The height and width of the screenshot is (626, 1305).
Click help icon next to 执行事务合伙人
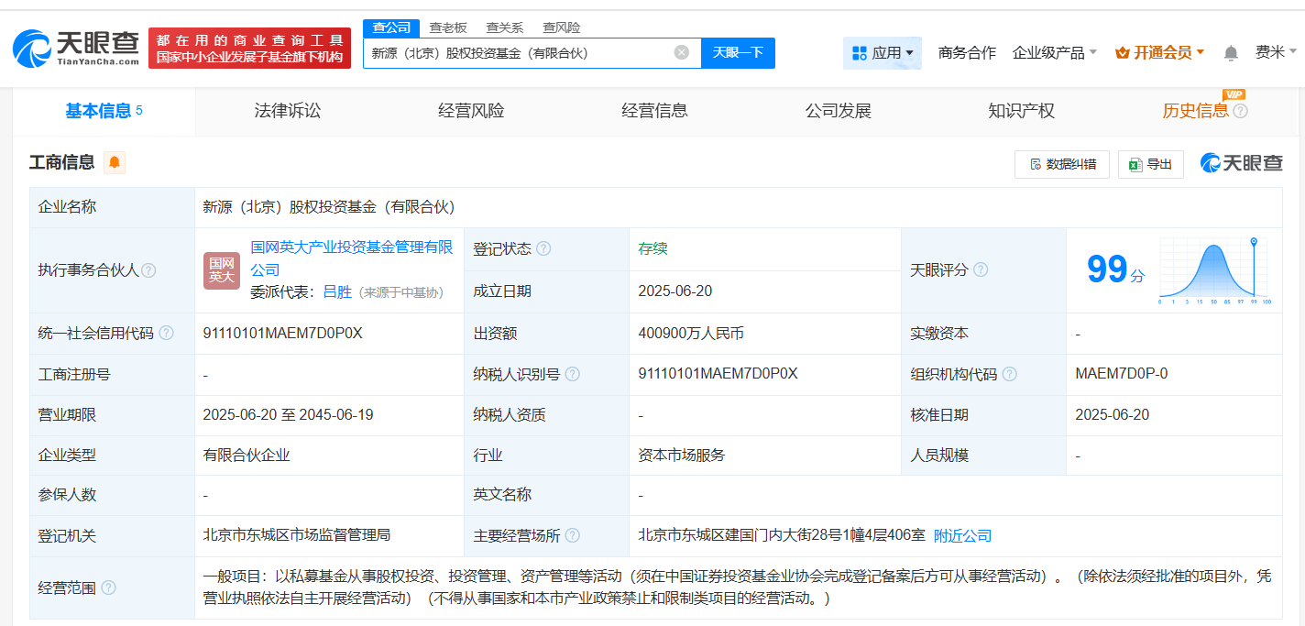click(148, 270)
